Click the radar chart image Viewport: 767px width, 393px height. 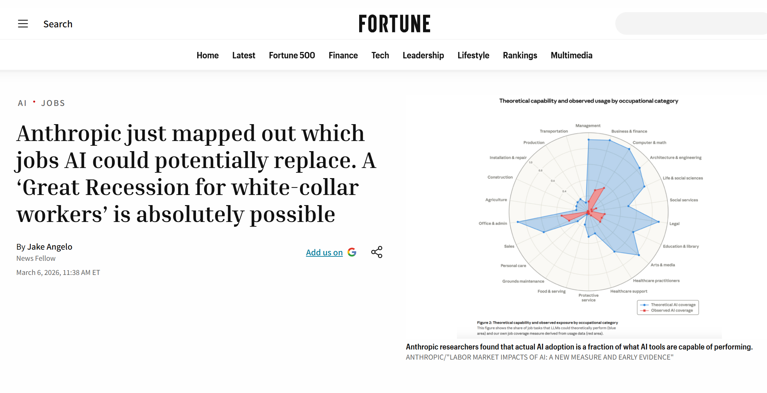coord(589,213)
